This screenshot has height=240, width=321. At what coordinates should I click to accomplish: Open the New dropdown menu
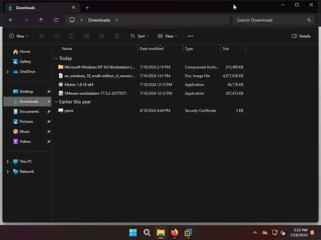18,36
